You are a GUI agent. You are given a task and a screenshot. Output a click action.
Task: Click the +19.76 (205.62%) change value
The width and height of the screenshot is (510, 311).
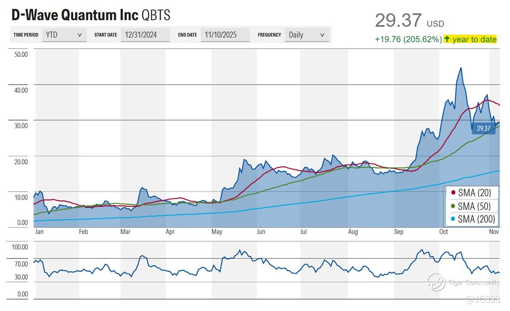point(408,39)
